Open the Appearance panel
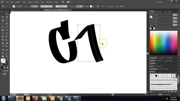 point(154,69)
